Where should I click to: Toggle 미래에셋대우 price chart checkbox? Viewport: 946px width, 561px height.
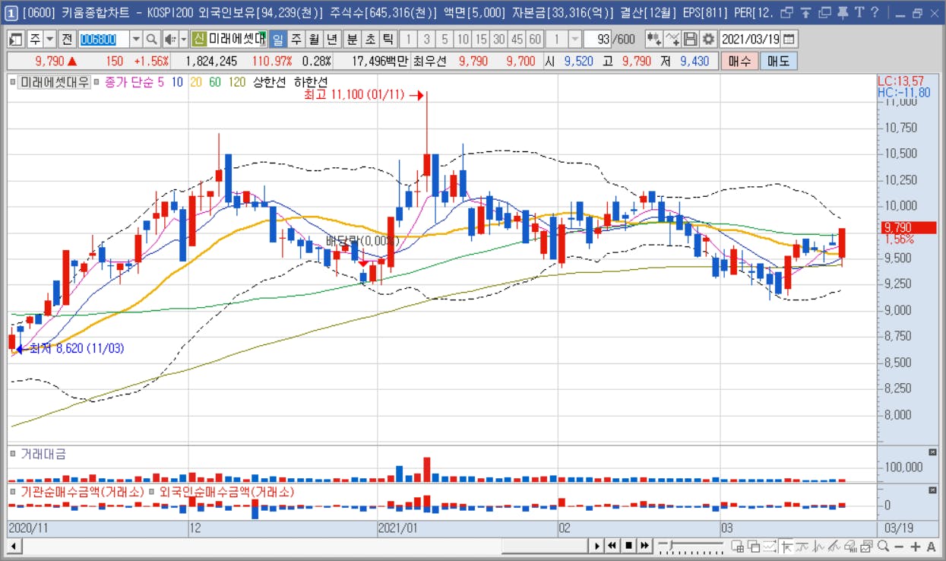[x=13, y=81]
